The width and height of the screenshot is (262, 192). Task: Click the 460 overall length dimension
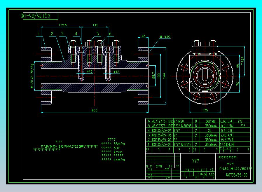[94, 110]
